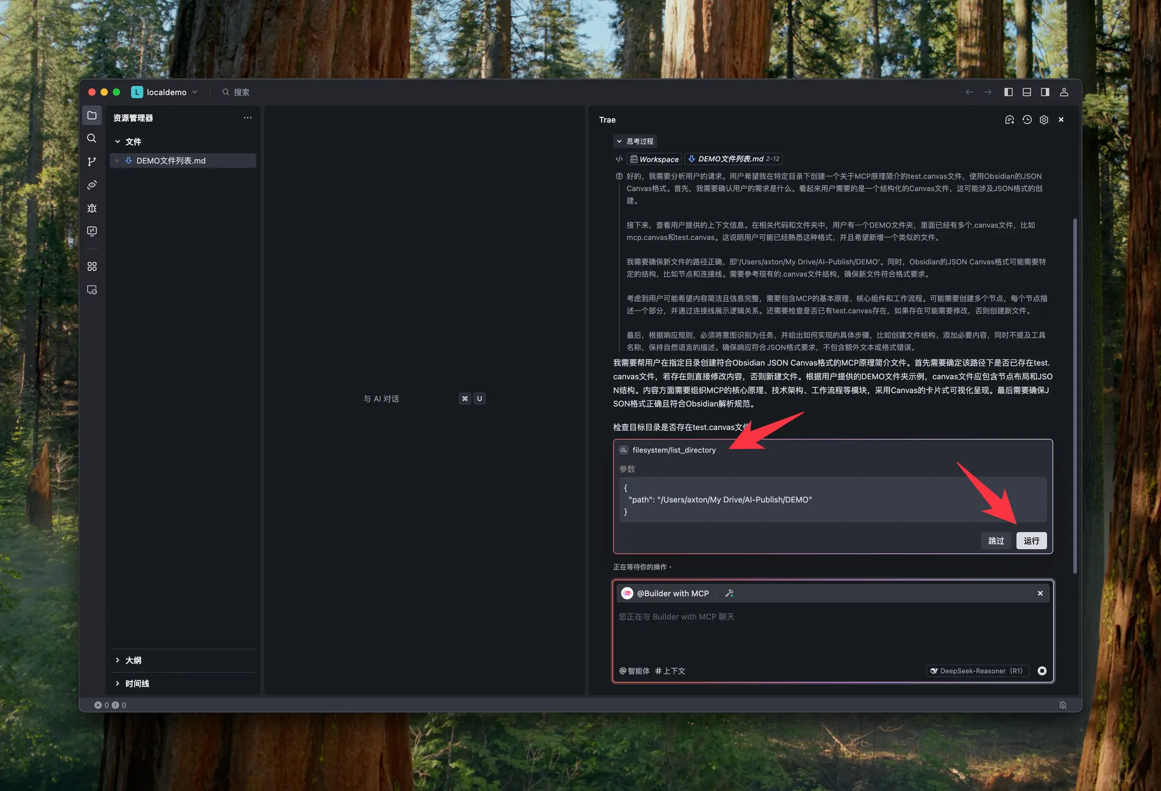Click the new chat icon in Trae panel

pos(1009,120)
